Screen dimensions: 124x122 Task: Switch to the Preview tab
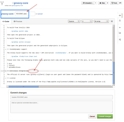[18, 21]
